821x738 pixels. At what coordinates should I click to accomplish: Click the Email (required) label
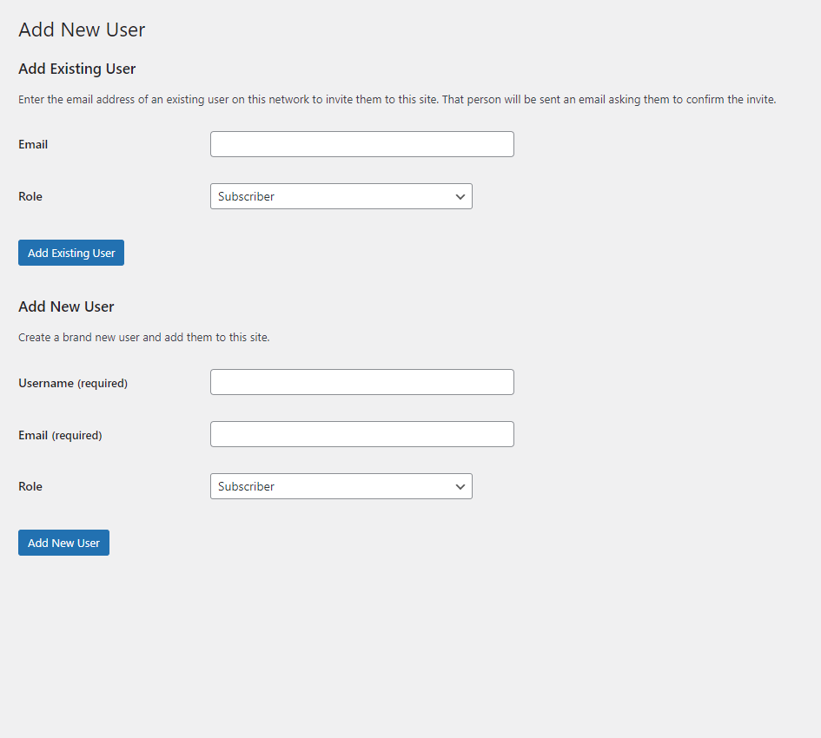click(60, 436)
